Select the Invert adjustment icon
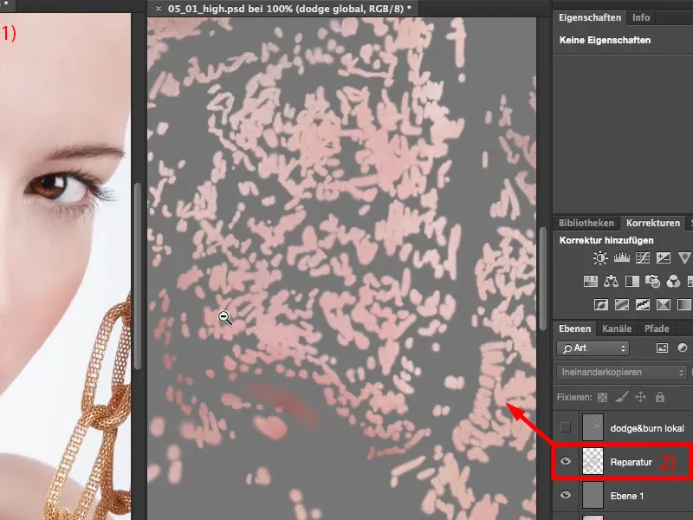693x520 pixels. pos(601,304)
